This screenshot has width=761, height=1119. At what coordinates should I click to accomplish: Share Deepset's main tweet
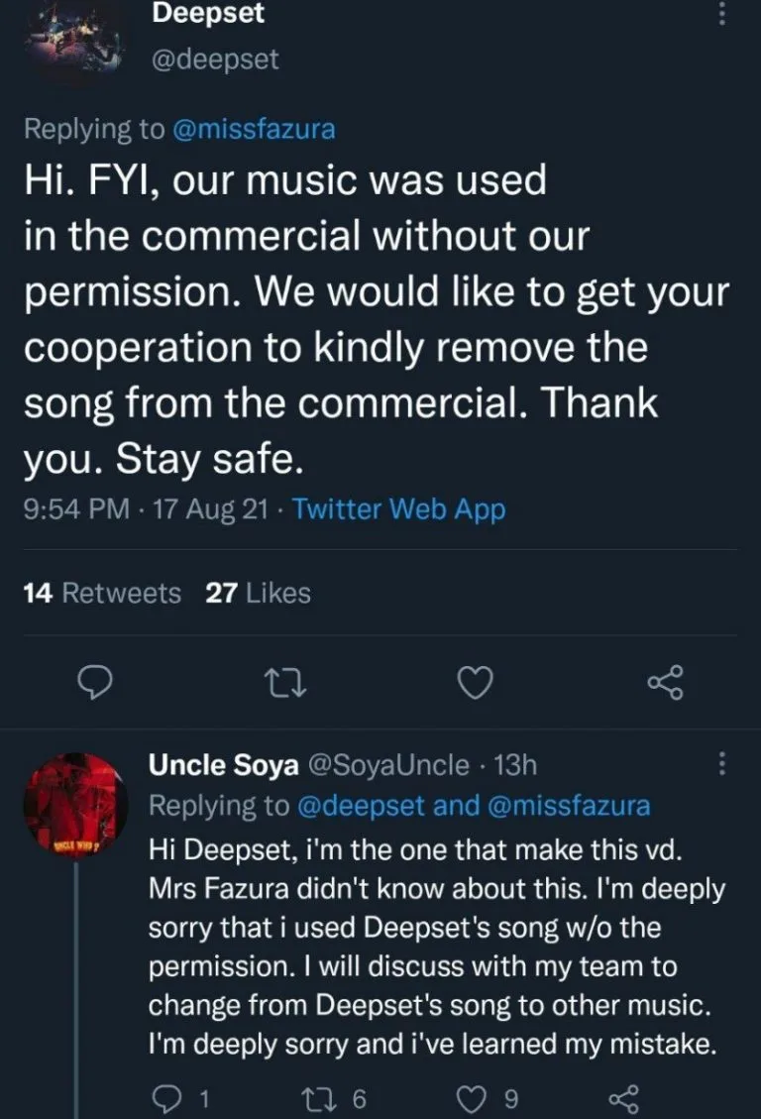tap(665, 682)
